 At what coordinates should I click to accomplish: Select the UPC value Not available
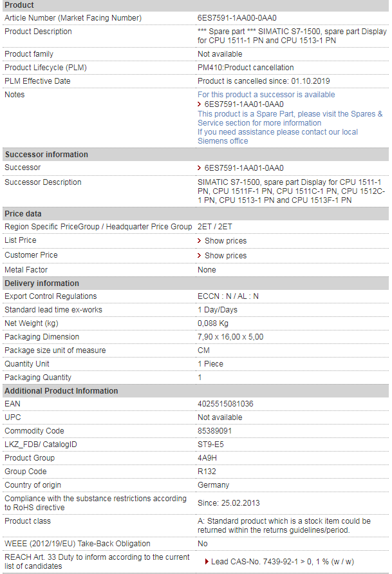219,417
